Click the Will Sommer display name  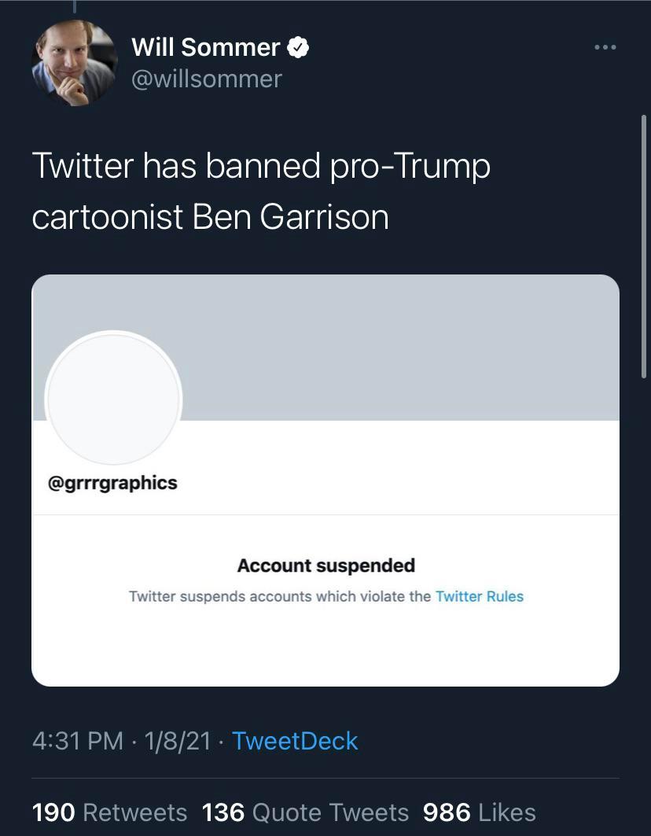205,47
